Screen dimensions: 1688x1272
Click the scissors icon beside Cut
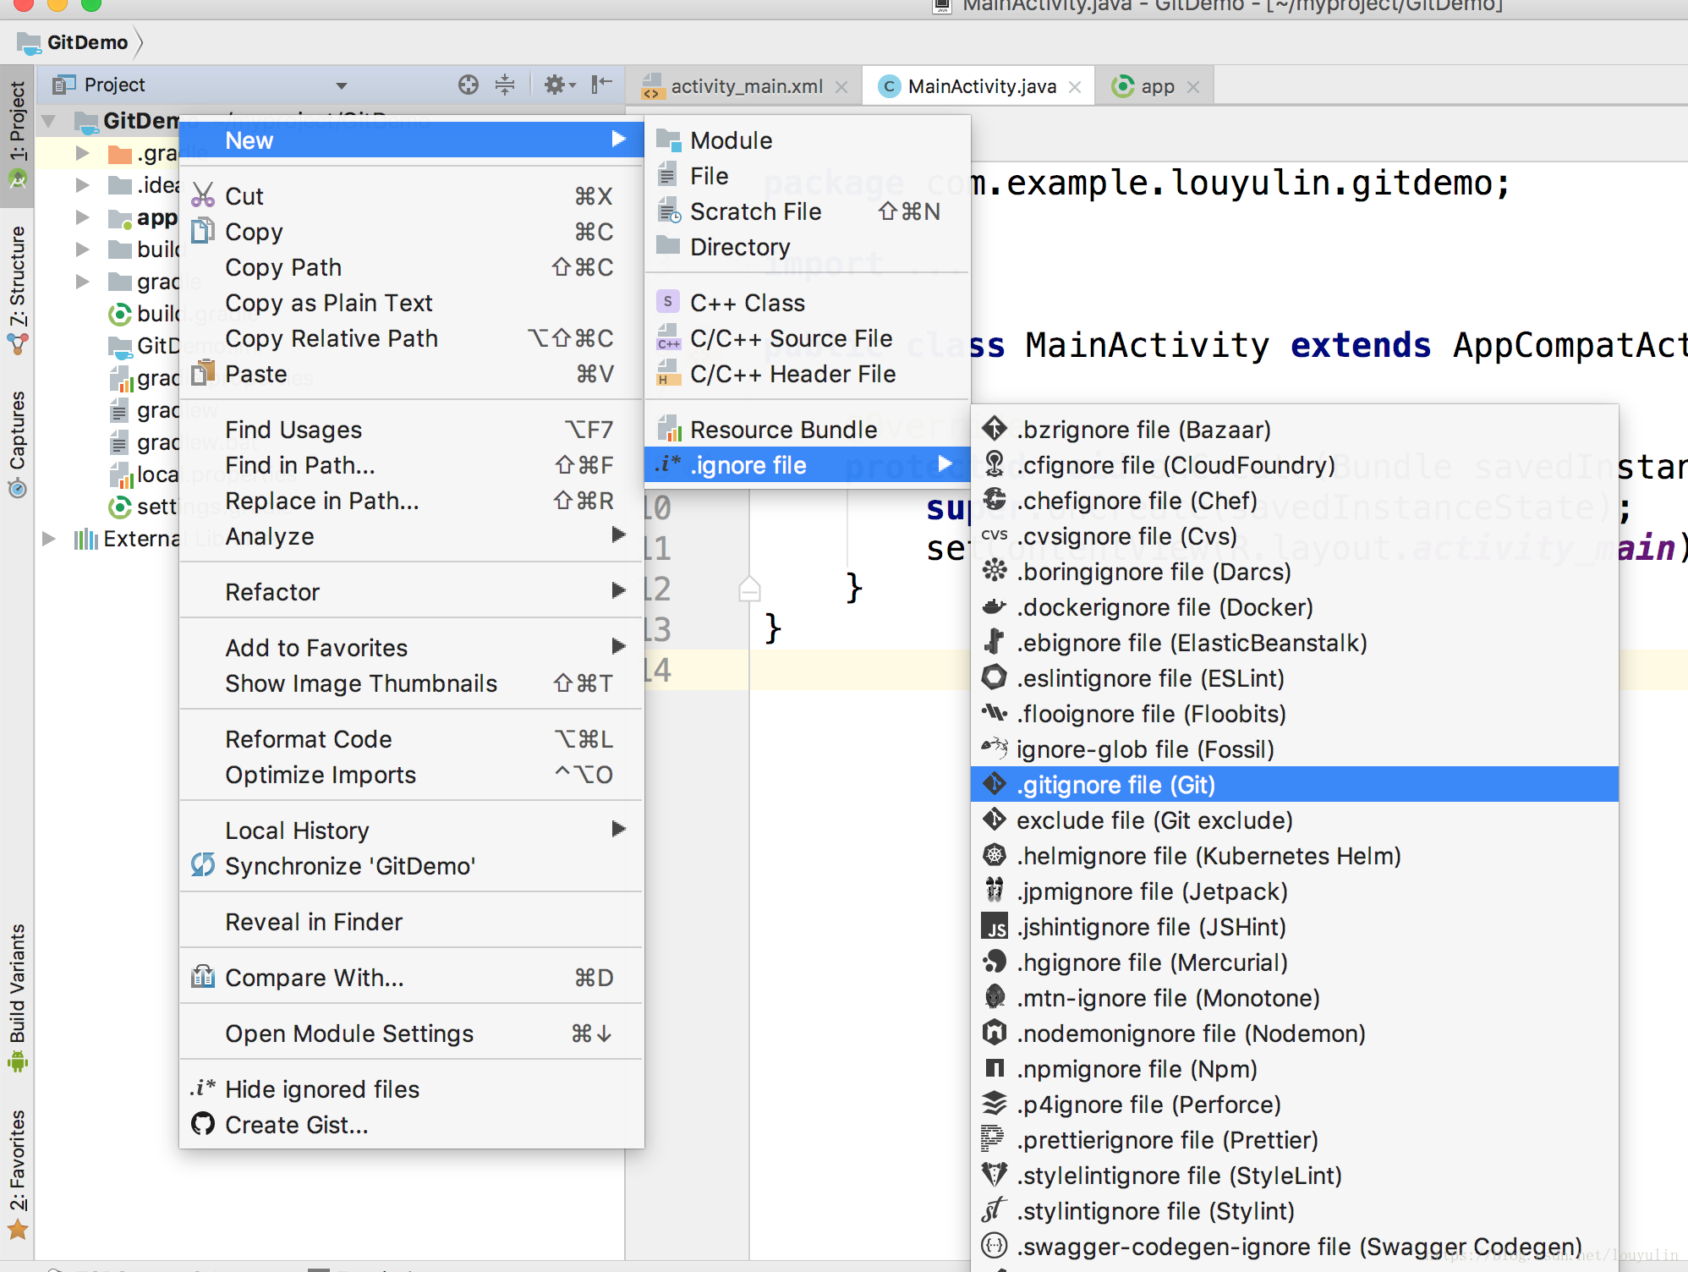[x=203, y=195]
